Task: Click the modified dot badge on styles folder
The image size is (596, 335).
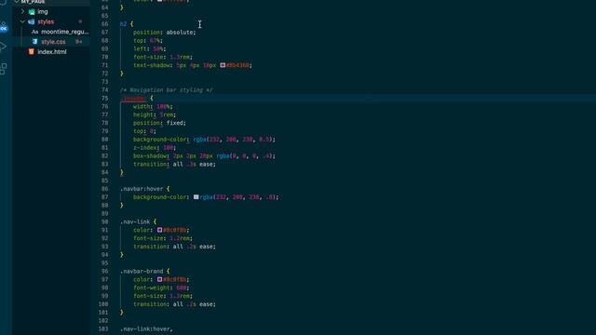Action: coord(80,21)
